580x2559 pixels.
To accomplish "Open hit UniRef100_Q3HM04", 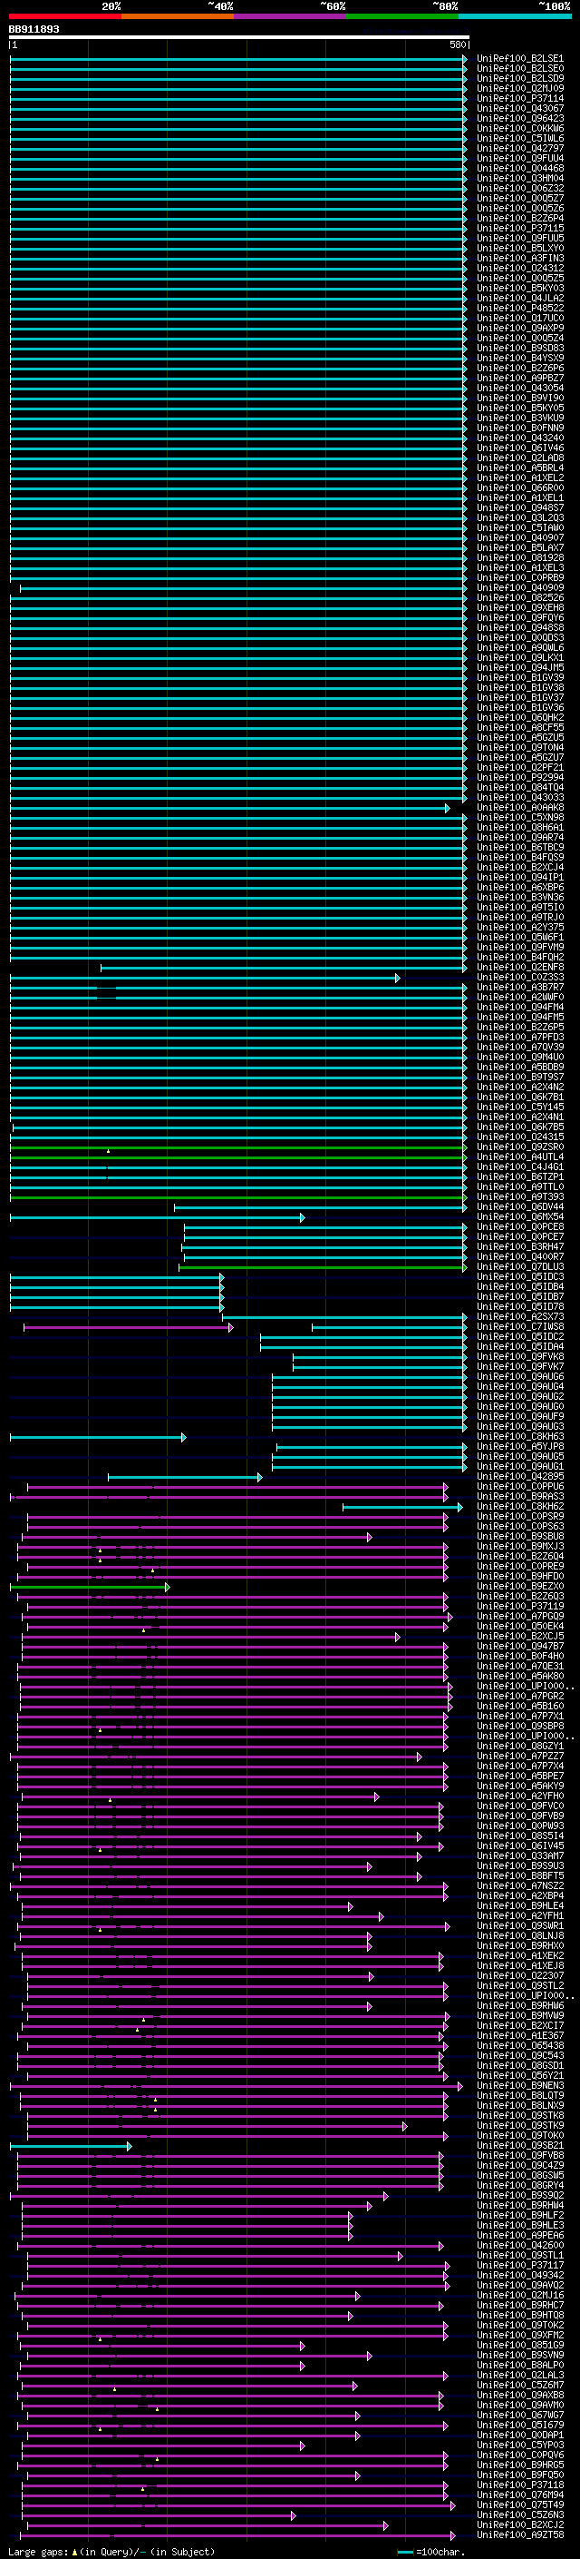I will pyautogui.click(x=520, y=179).
